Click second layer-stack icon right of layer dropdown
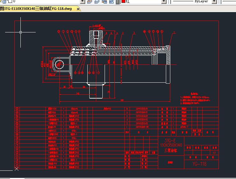236x179 pixels. click(x=97, y=2)
